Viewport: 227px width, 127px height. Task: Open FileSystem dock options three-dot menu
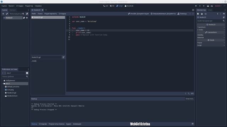[x=28, y=69]
